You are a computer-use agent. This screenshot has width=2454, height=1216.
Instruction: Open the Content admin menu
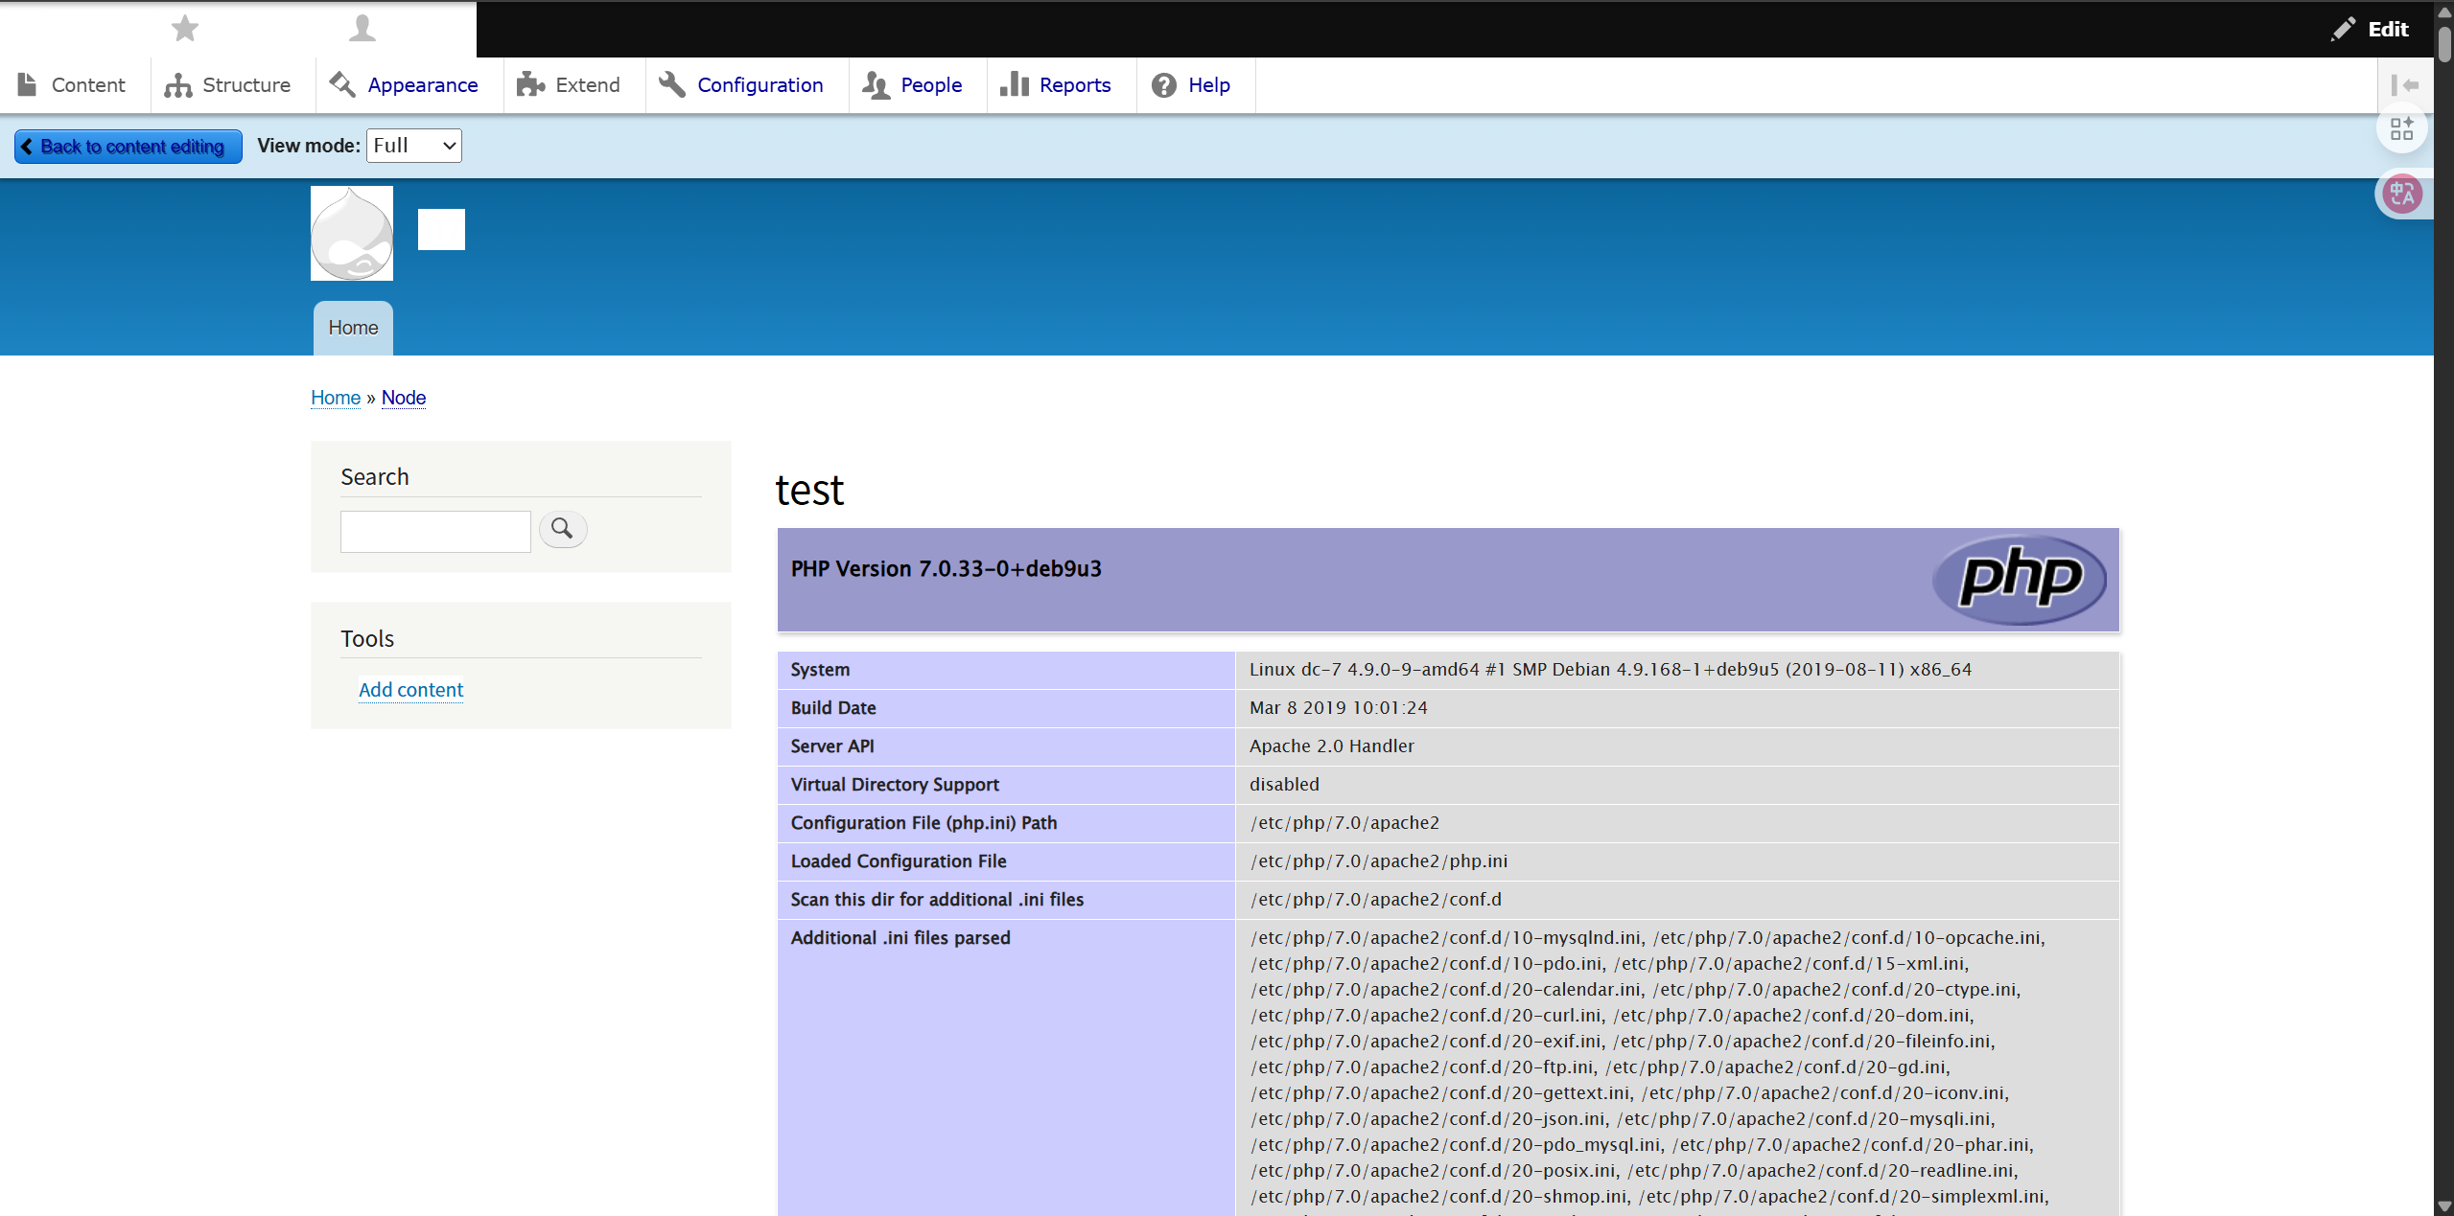(73, 85)
